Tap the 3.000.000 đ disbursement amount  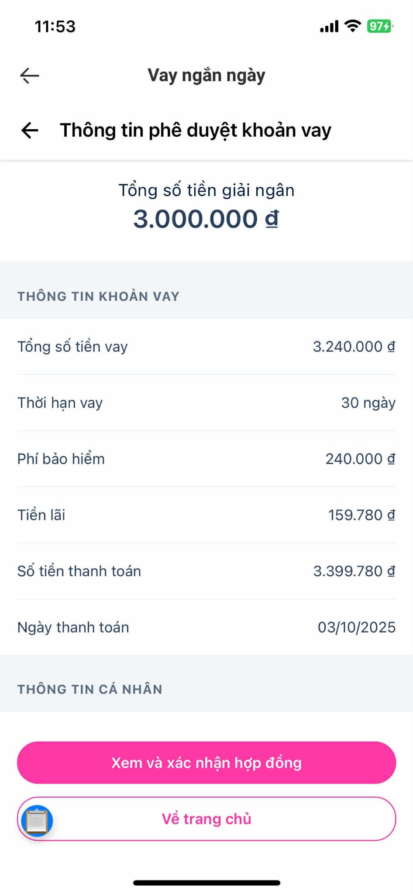[x=206, y=219]
